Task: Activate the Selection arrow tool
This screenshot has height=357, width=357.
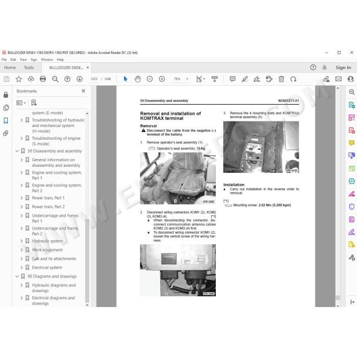Action: 125,79
